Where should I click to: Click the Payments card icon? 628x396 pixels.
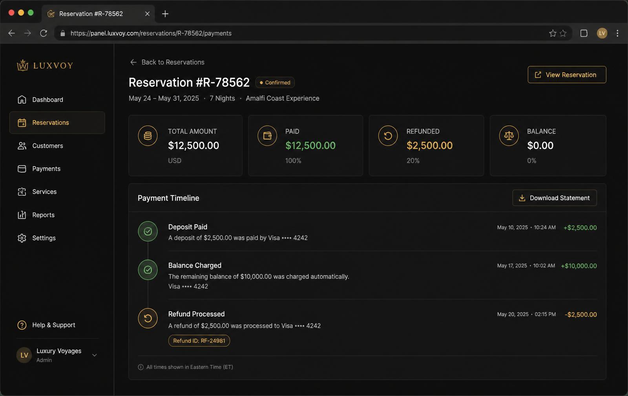[x=22, y=169]
